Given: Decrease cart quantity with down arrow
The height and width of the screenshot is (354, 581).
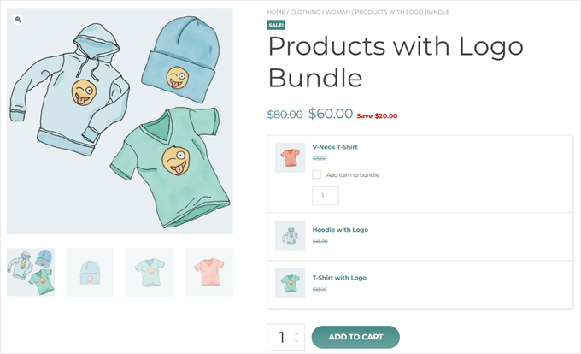Looking at the screenshot, I should click(296, 341).
